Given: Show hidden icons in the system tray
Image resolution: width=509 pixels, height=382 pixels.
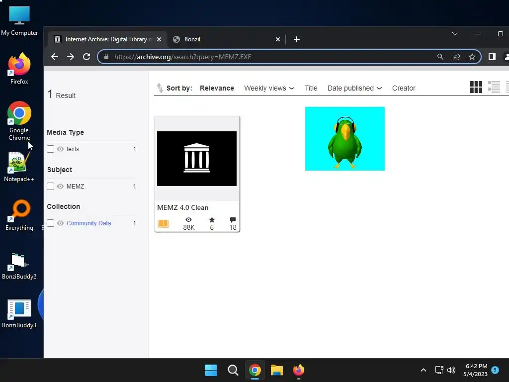Looking at the screenshot, I should (424, 370).
